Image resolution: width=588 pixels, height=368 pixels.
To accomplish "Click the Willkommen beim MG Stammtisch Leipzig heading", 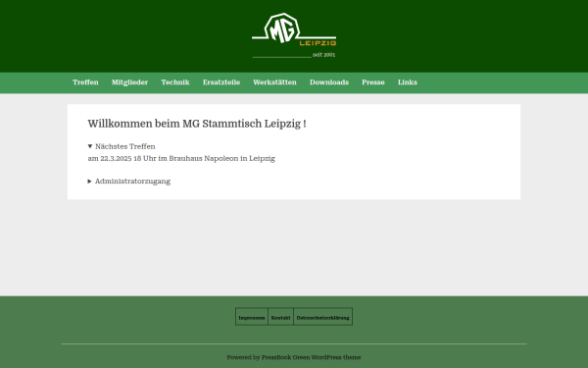I will pyautogui.click(x=197, y=124).
